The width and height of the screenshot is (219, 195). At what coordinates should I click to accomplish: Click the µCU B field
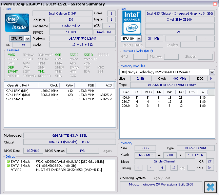pyautogui.click(x=109, y=26)
